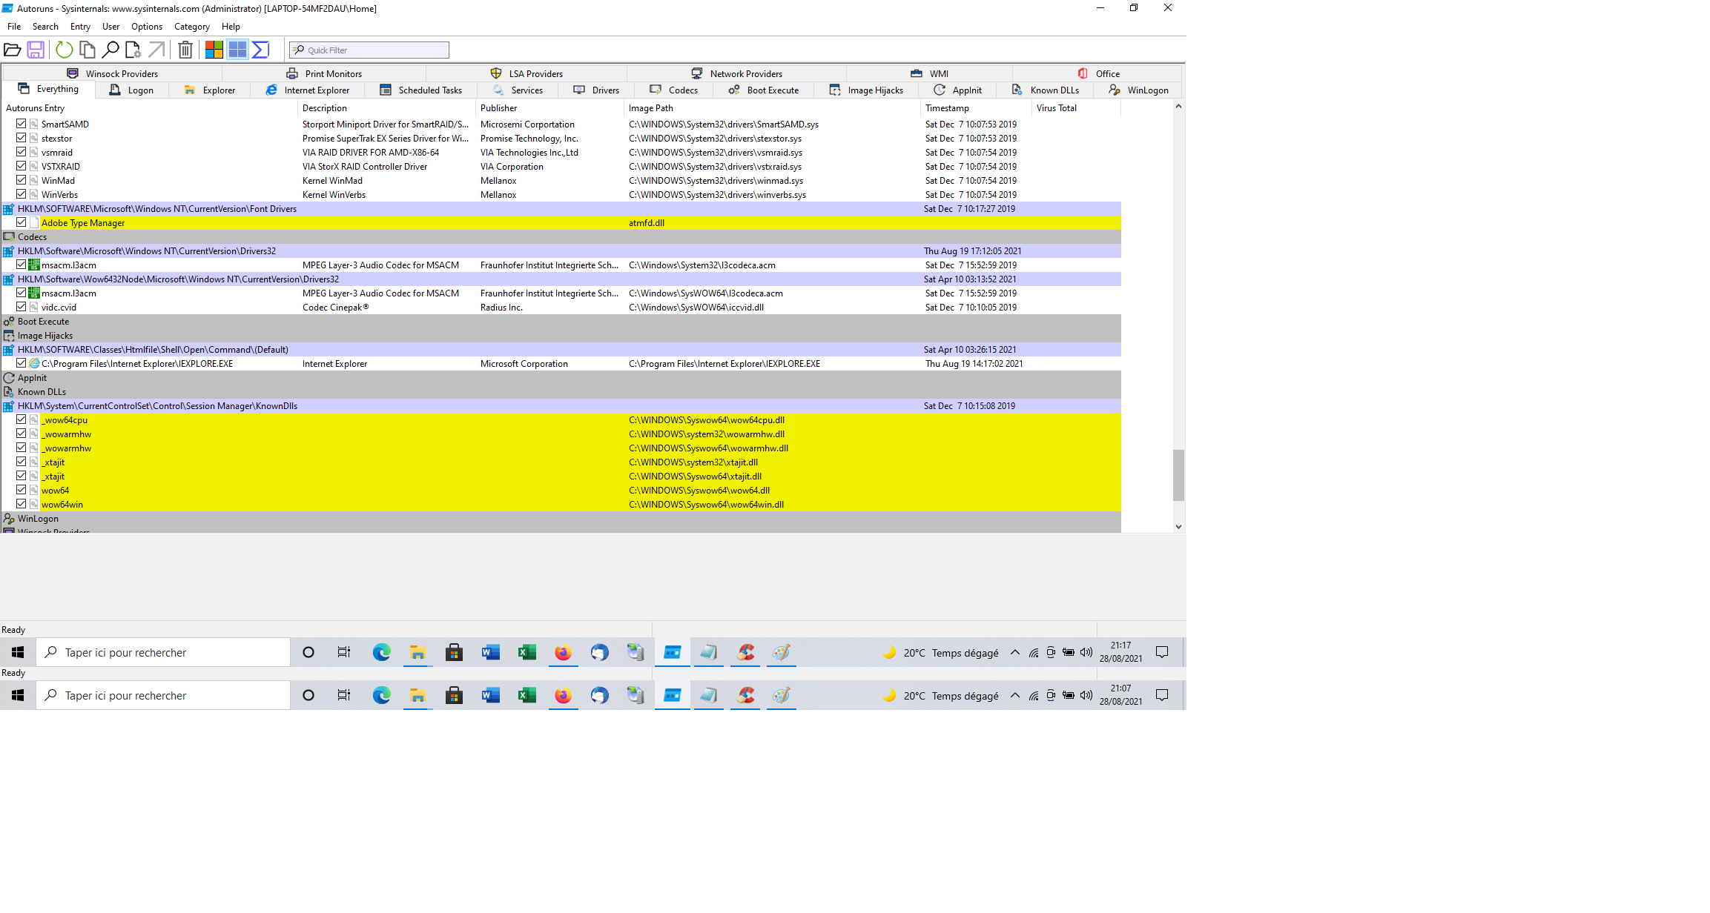The height and width of the screenshot is (913, 1710).
Task: Click the scrollbar up arrow of the entry list
Action: point(1178,107)
